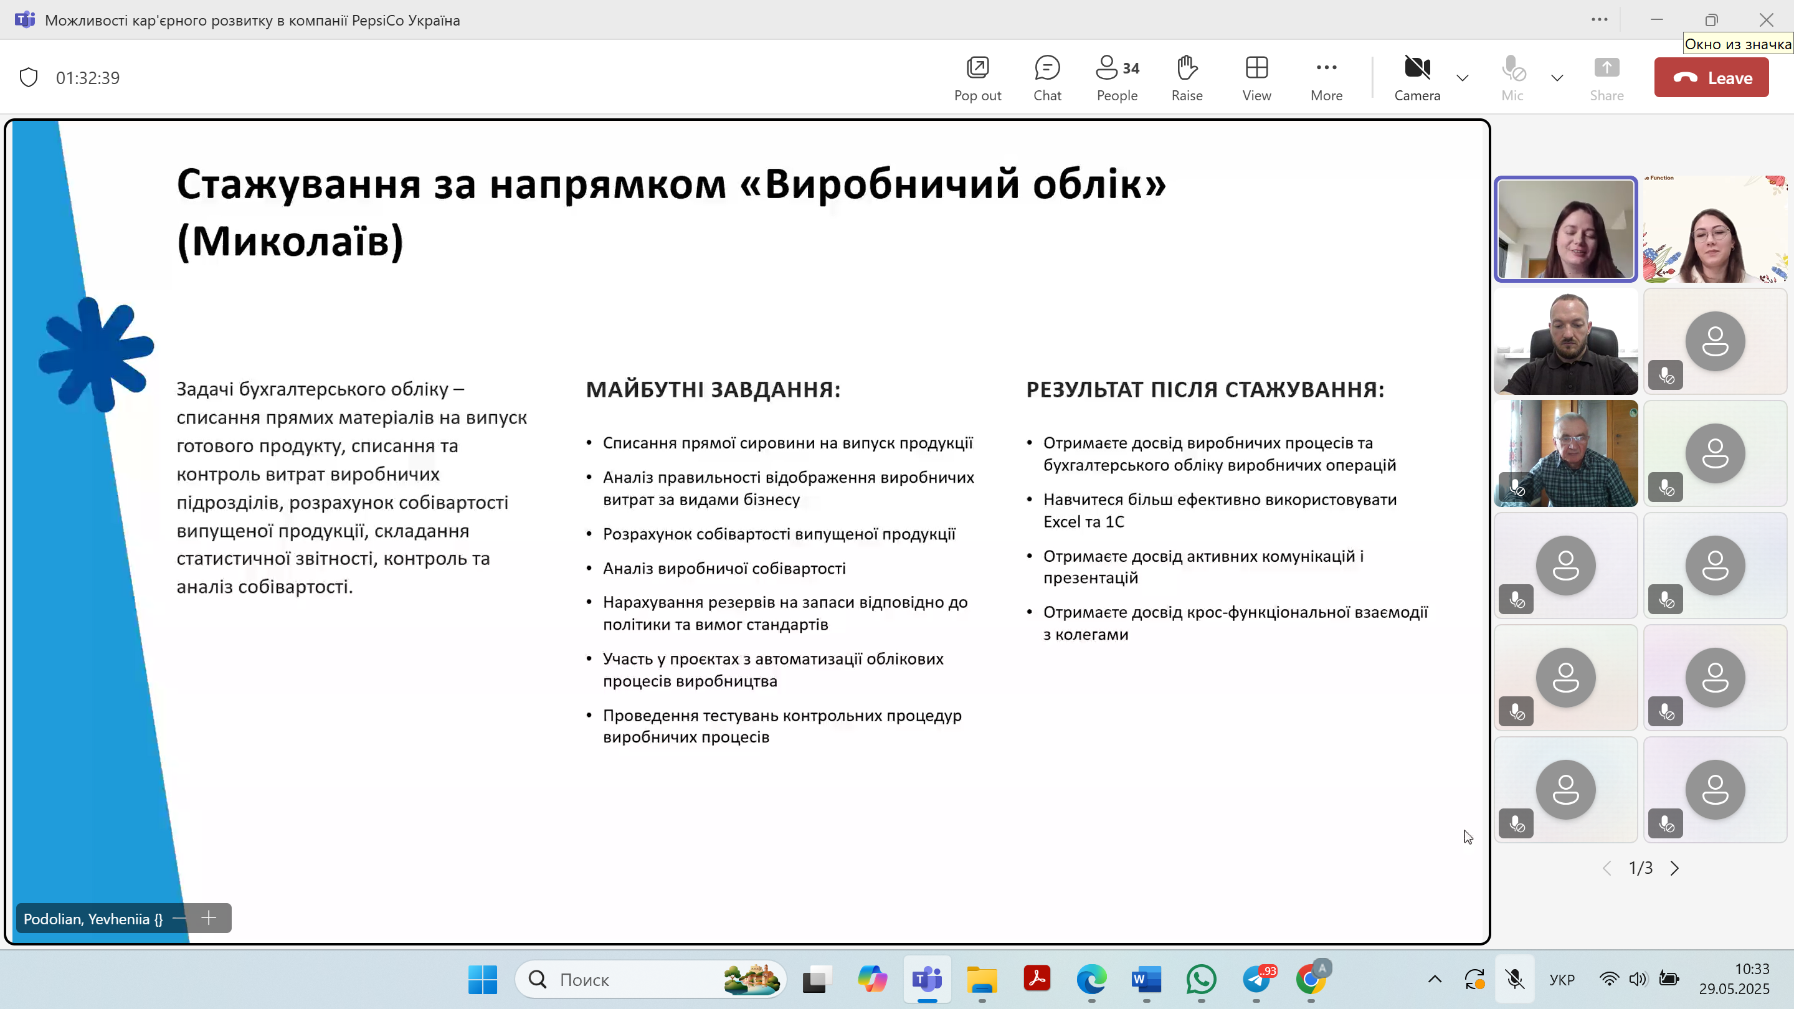Click the shield meeting security icon

pyautogui.click(x=29, y=77)
